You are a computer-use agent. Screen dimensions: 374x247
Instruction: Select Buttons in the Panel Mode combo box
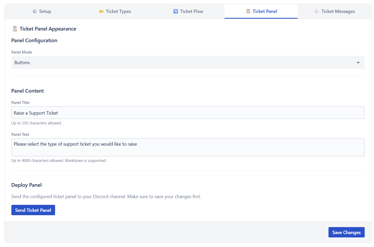pyautogui.click(x=188, y=62)
